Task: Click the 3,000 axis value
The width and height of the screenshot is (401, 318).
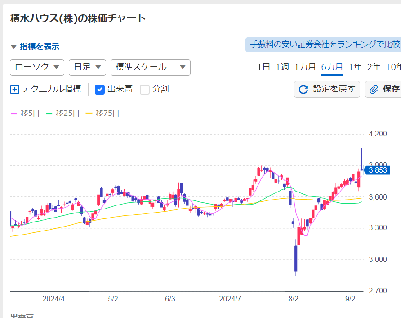Action: coord(378,260)
